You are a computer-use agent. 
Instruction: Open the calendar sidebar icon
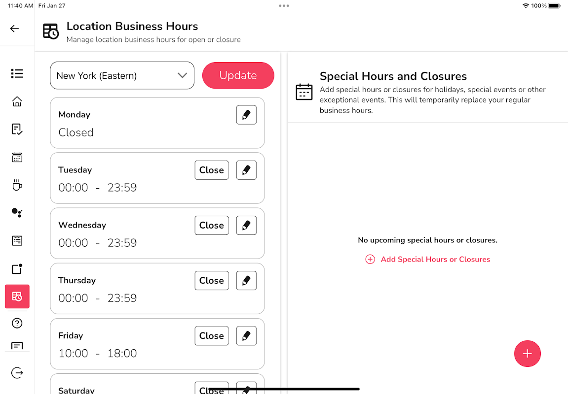pos(17,157)
